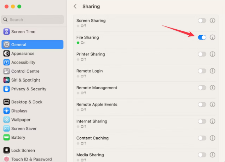Click the Accessibility icon in sidebar

tap(6, 62)
